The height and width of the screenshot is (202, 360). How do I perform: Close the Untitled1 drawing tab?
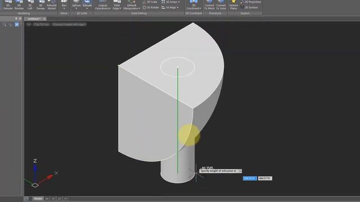[x=44, y=19]
